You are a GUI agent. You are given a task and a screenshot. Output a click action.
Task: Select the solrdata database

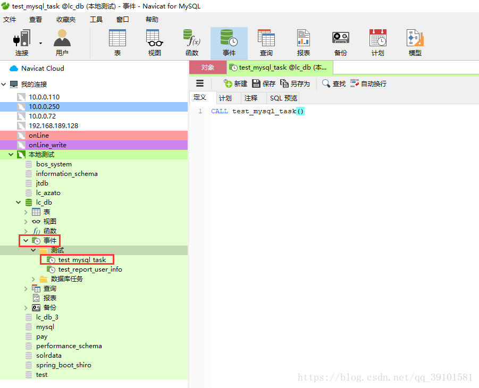tap(48, 356)
